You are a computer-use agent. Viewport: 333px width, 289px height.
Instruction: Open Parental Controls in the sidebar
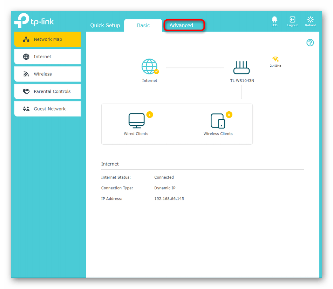click(x=47, y=91)
